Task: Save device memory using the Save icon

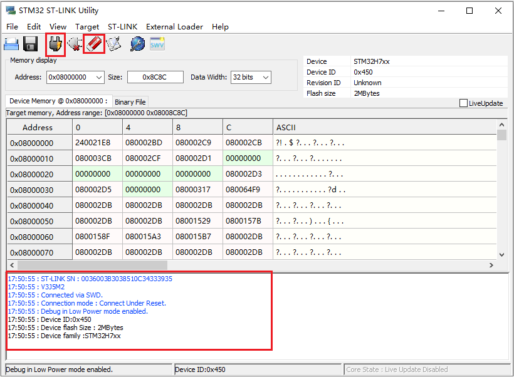Action: point(29,43)
